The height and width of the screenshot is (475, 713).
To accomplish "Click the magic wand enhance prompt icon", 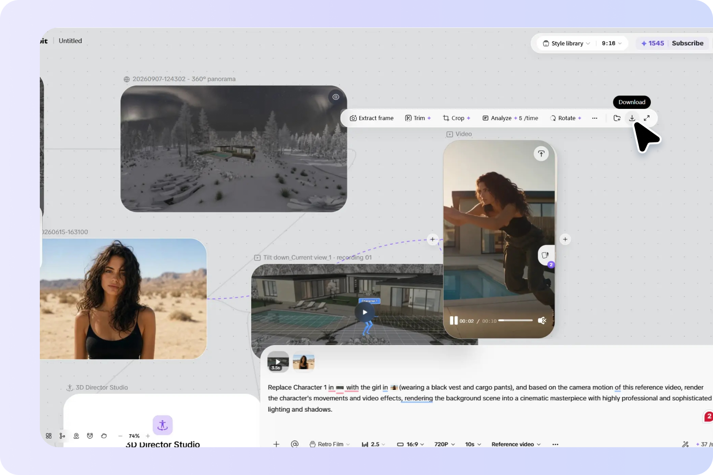I will pos(685,444).
